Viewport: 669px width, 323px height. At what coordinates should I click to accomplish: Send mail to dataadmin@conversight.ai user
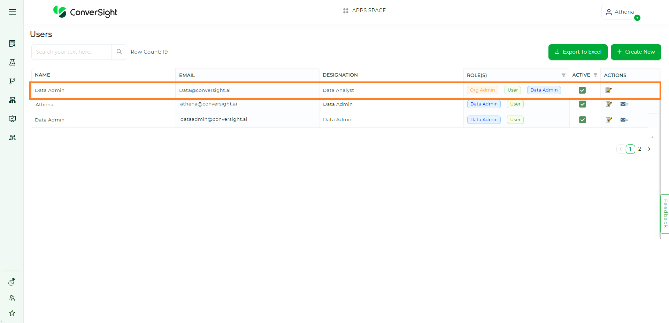coord(624,120)
